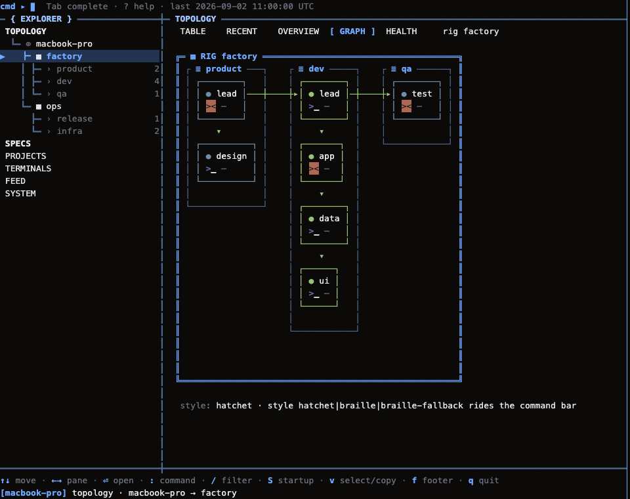Click the 'pane' footer shortcut

[69, 481]
